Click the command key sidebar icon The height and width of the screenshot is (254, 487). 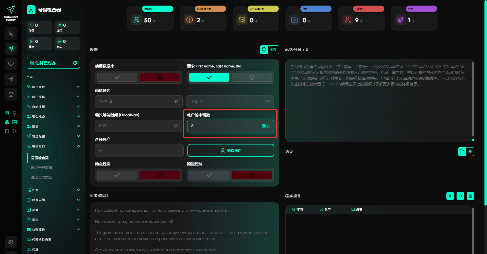pos(11,79)
